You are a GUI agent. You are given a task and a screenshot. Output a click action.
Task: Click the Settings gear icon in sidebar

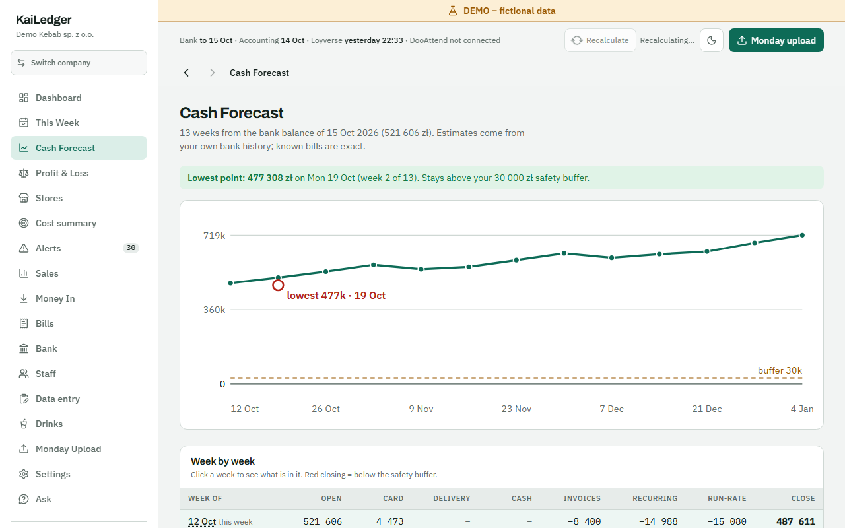click(x=24, y=474)
